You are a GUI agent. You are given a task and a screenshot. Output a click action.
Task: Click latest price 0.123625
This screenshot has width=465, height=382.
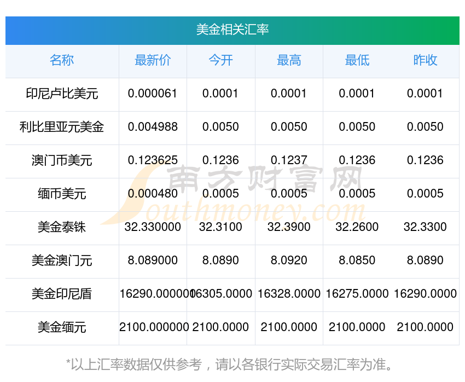[x=153, y=160]
